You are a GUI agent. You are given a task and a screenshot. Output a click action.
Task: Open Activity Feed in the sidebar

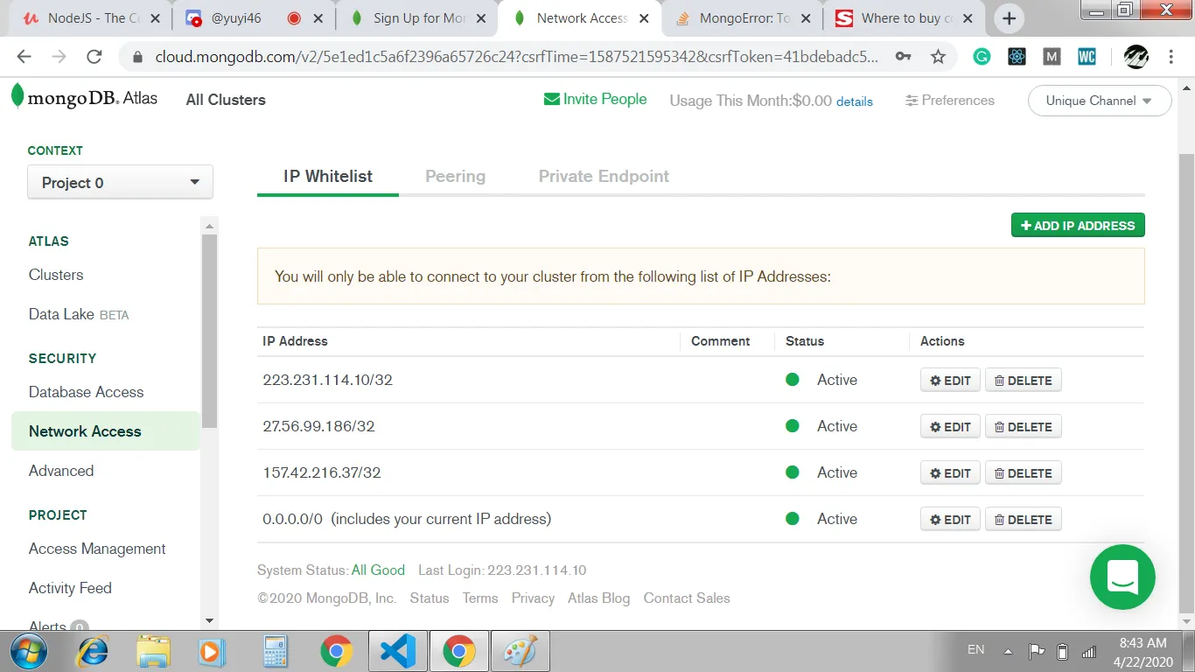pyautogui.click(x=70, y=588)
